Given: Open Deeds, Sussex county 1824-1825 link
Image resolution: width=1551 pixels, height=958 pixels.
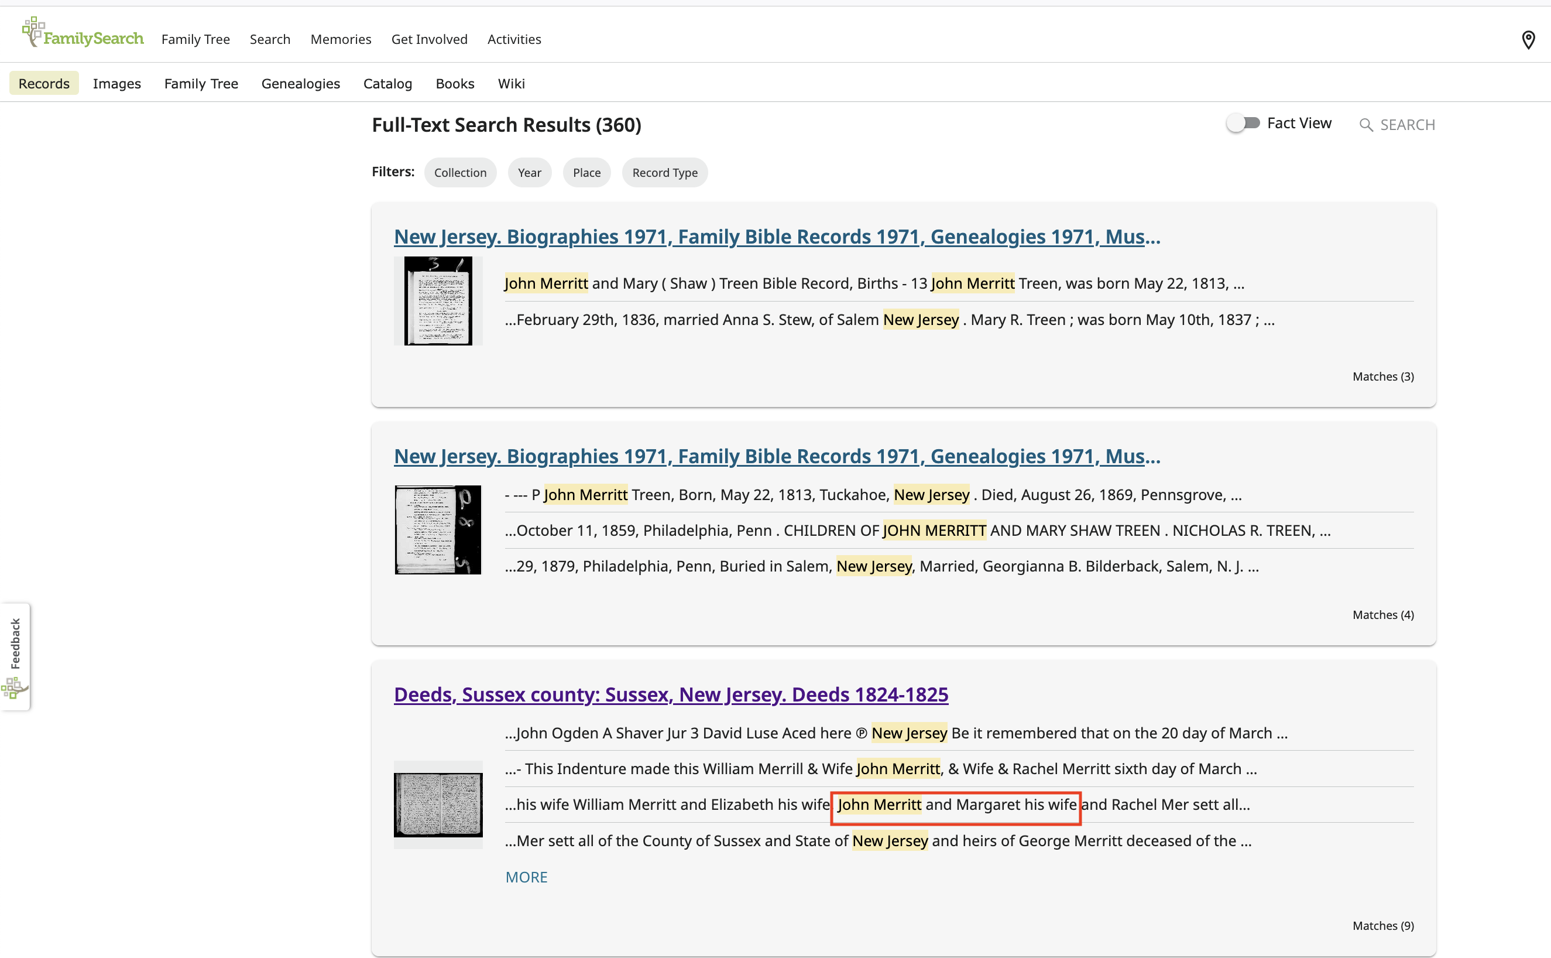Looking at the screenshot, I should pyautogui.click(x=670, y=694).
